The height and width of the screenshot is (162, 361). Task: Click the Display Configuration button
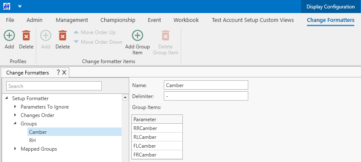tap(331, 7)
